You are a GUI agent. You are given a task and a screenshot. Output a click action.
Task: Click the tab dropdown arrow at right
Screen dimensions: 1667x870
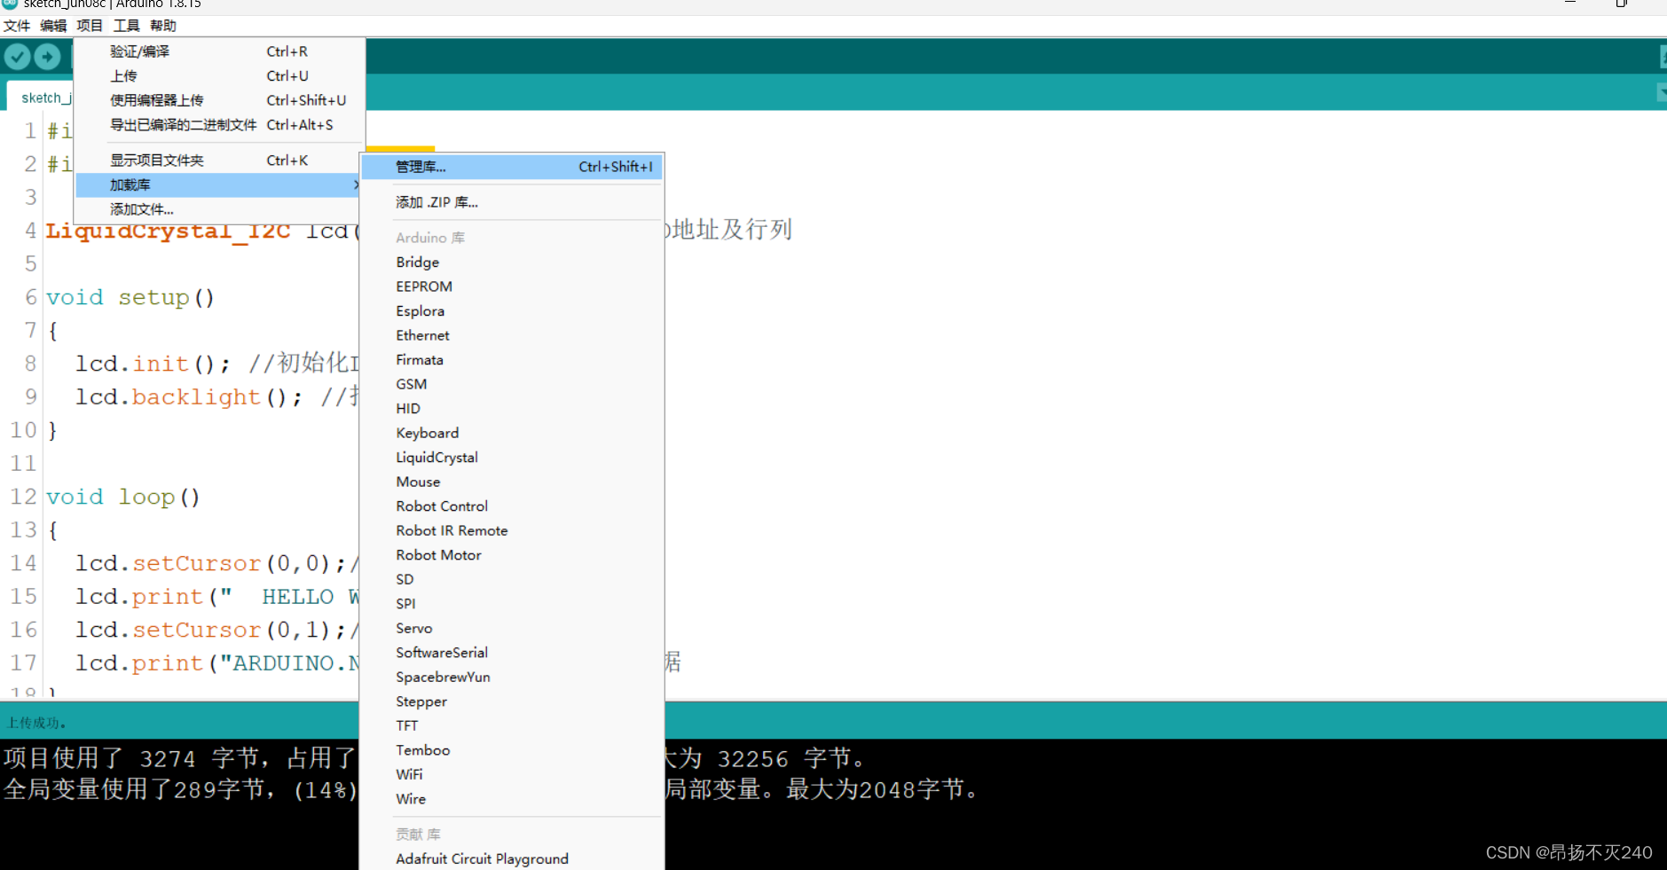pyautogui.click(x=1661, y=92)
